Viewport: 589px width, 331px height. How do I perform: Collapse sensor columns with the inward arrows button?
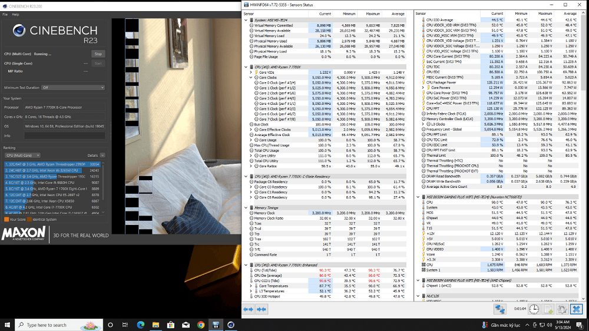[x=262, y=309]
